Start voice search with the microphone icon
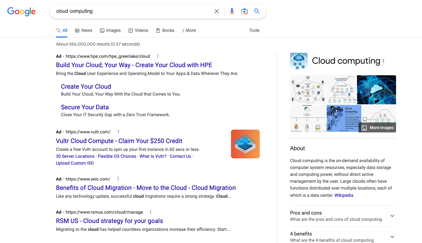Viewport: 422px width, 243px height. (232, 11)
